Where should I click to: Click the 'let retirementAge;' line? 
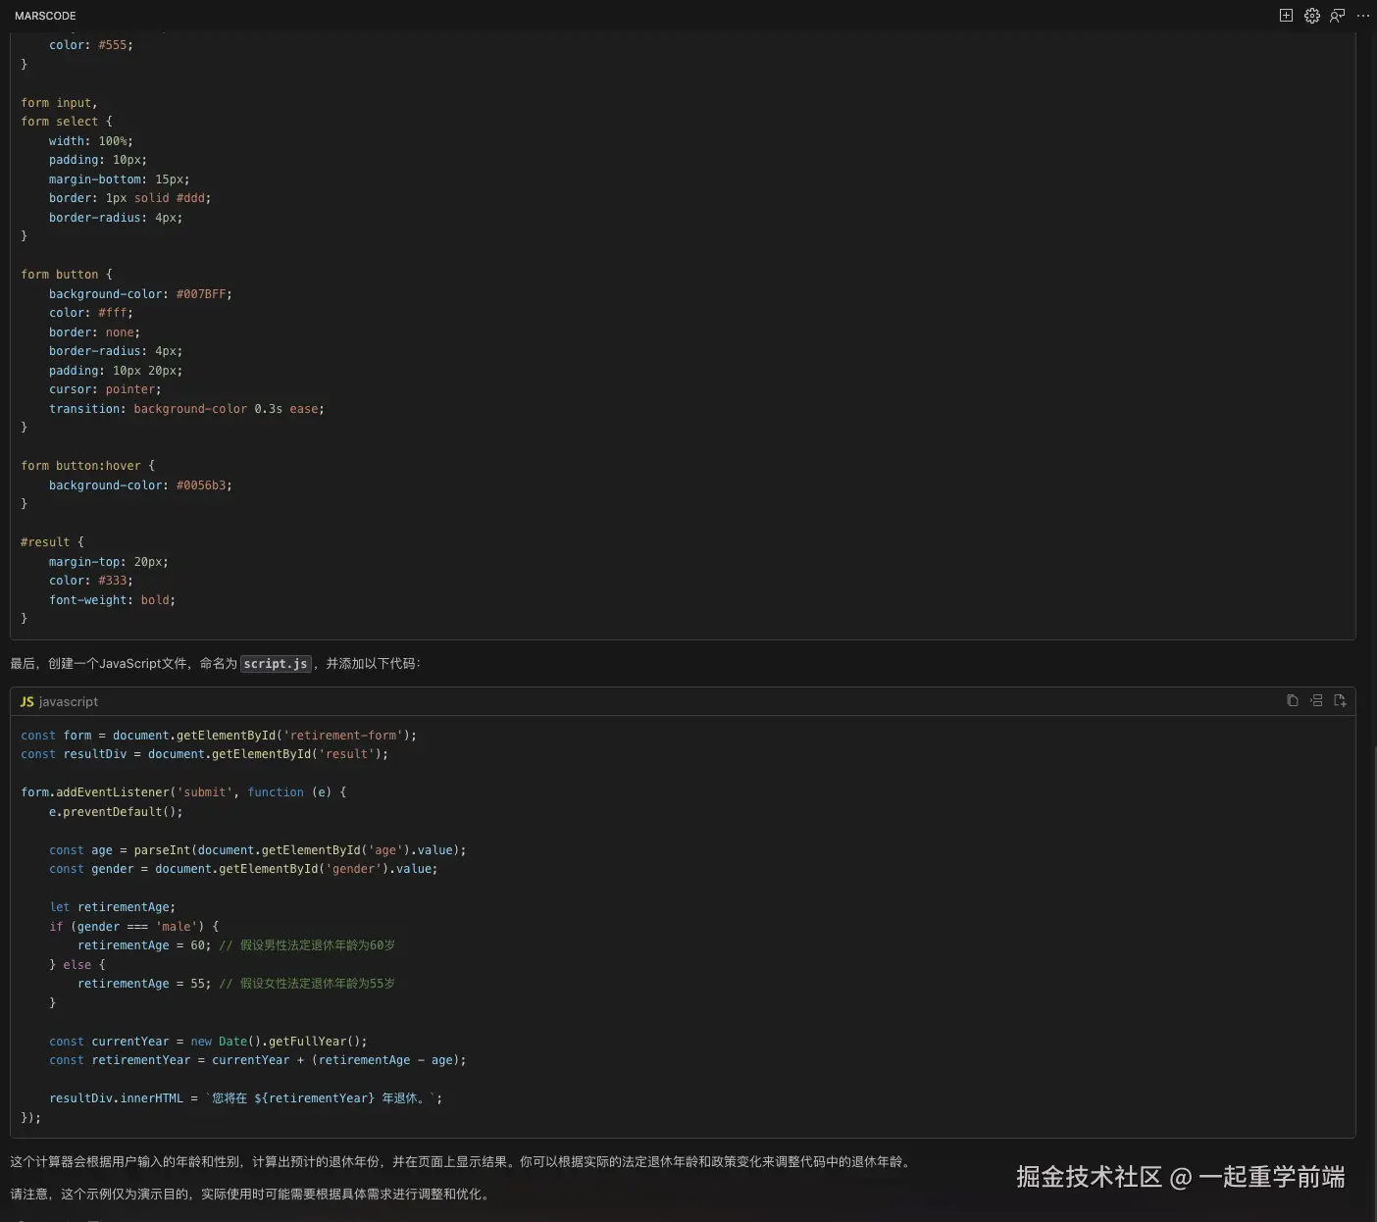point(112,907)
